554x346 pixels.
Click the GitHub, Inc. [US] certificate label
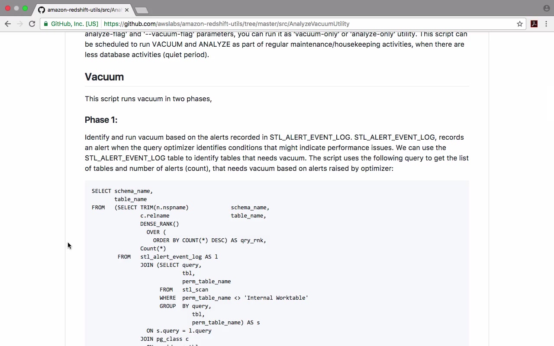74,24
